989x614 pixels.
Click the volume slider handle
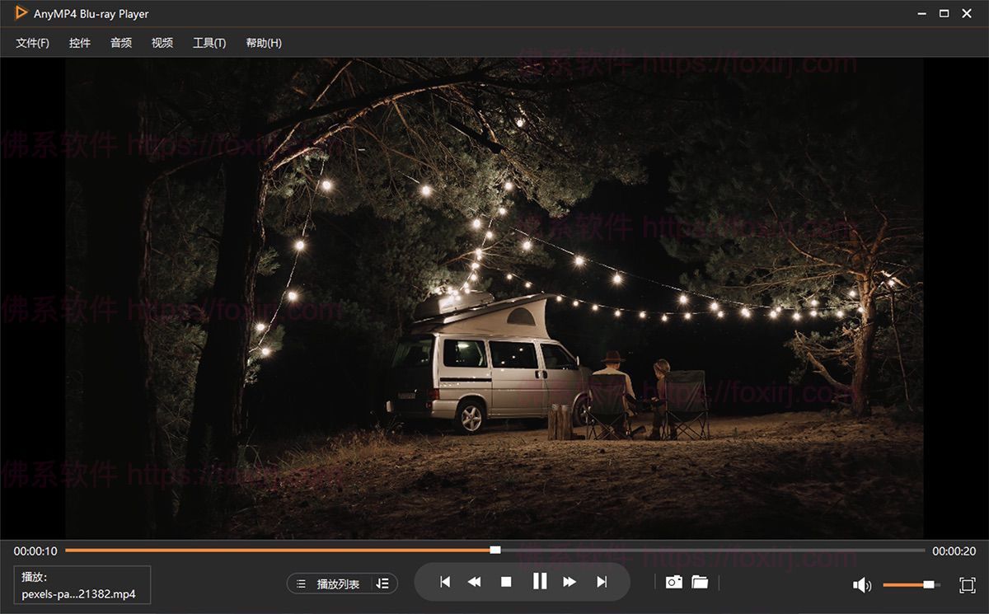click(929, 584)
